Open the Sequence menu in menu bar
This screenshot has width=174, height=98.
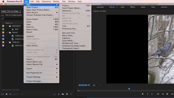pos(46,1)
